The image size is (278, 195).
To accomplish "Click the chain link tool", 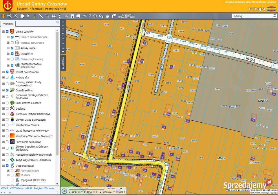I will point(47,16).
